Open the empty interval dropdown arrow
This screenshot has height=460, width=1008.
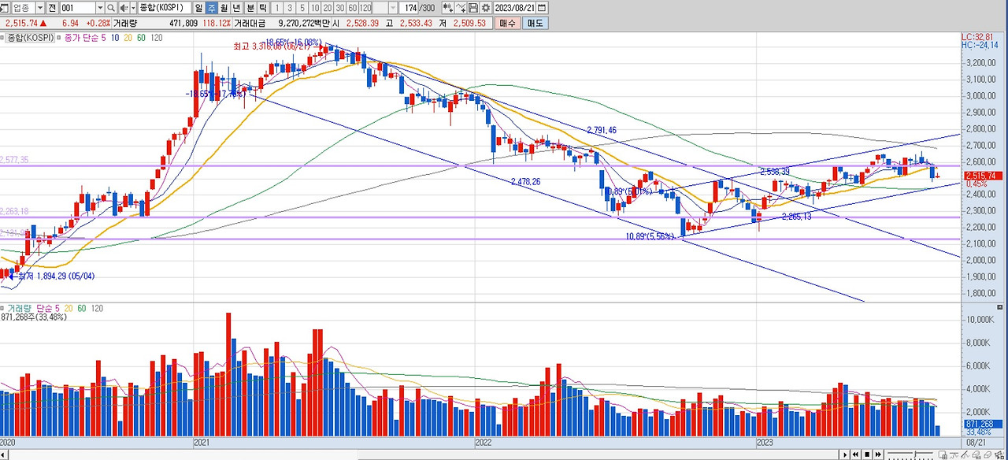[393, 8]
